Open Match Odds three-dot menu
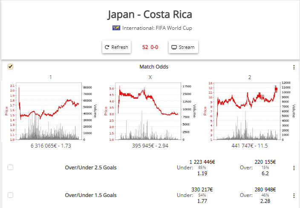 [294, 67]
